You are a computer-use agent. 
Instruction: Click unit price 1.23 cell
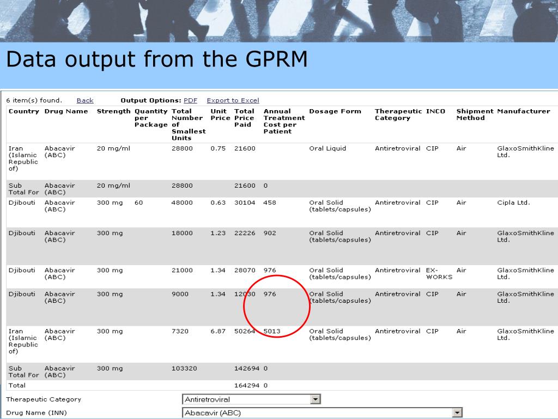click(x=218, y=233)
